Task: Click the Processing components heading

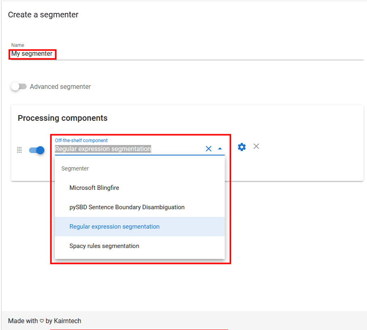Action: click(x=63, y=118)
